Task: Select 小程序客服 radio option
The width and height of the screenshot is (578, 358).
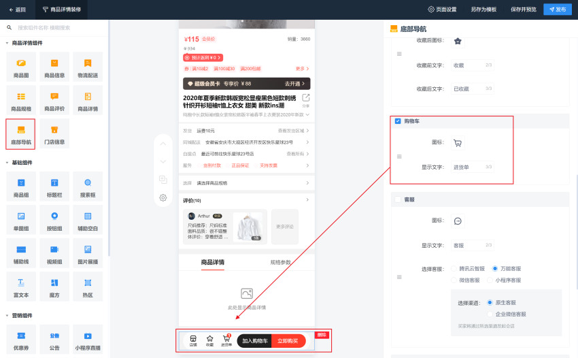Action: click(490, 280)
